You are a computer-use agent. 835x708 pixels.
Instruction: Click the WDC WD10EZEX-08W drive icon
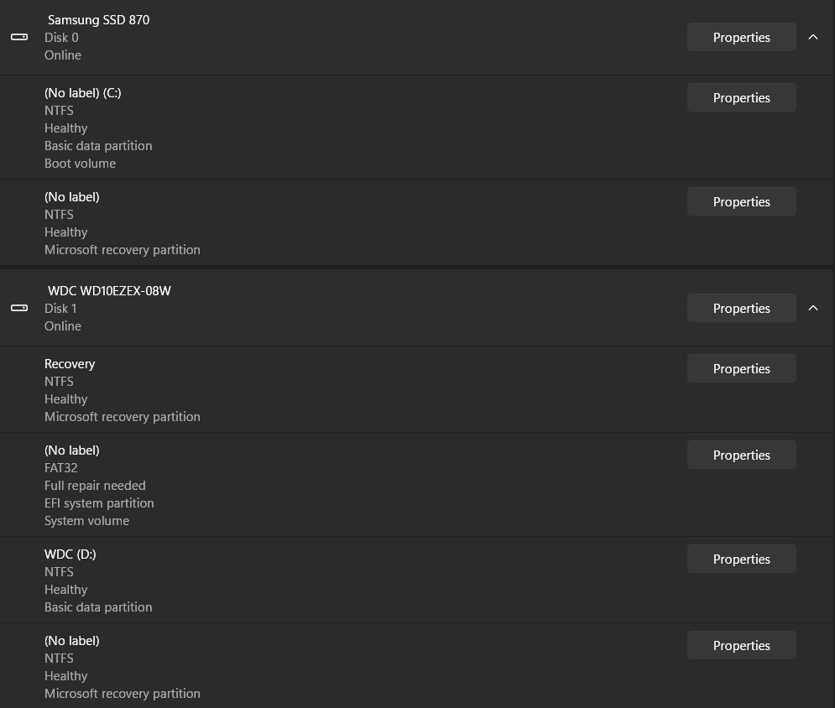point(19,308)
